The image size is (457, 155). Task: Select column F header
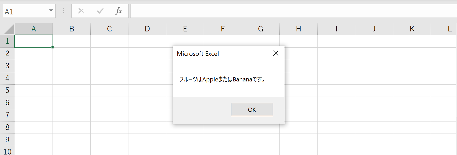click(223, 29)
